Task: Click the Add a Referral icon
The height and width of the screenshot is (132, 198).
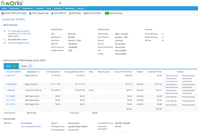Action: (53, 13)
